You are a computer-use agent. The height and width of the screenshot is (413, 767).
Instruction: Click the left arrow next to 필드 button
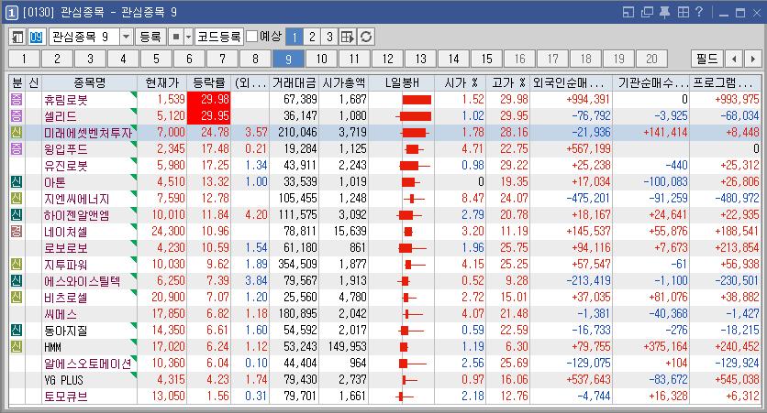pyautogui.click(x=734, y=60)
